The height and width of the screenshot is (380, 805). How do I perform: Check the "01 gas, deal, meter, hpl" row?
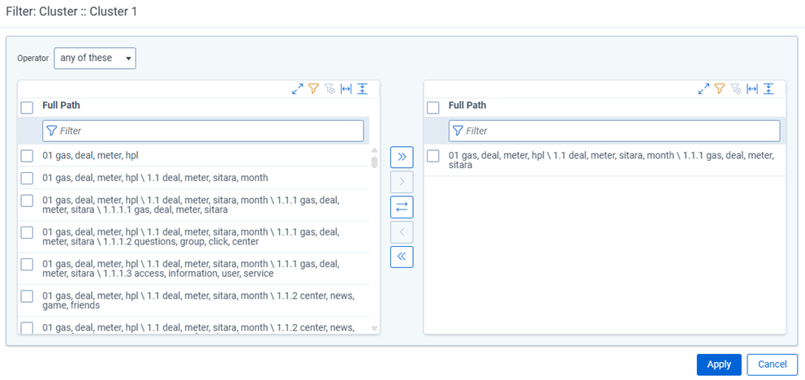[x=27, y=156]
